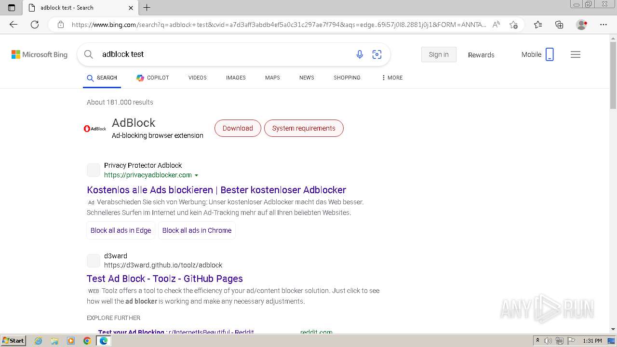Click the Sign in button
This screenshot has width=617, height=347.
(x=439, y=54)
